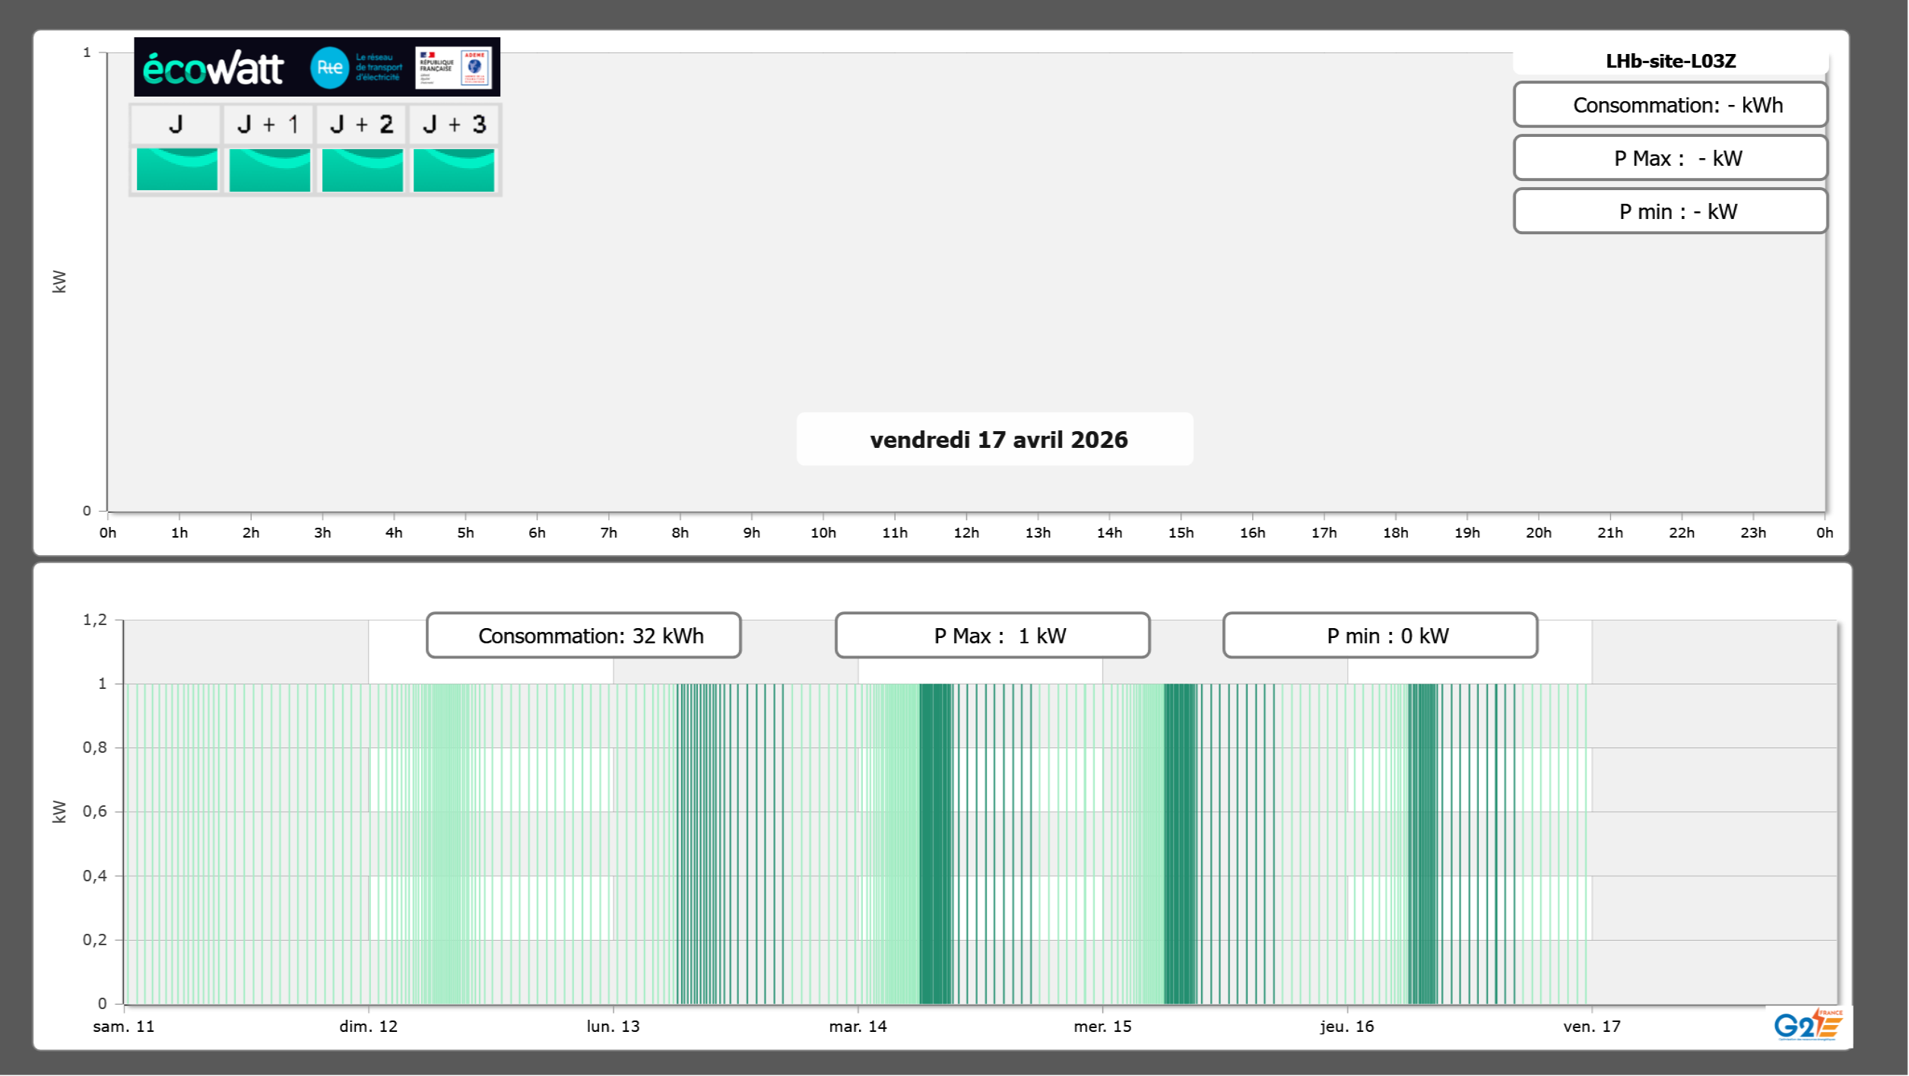The image size is (1909, 1076).
Task: Click the écowatt logo
Action: [x=213, y=68]
